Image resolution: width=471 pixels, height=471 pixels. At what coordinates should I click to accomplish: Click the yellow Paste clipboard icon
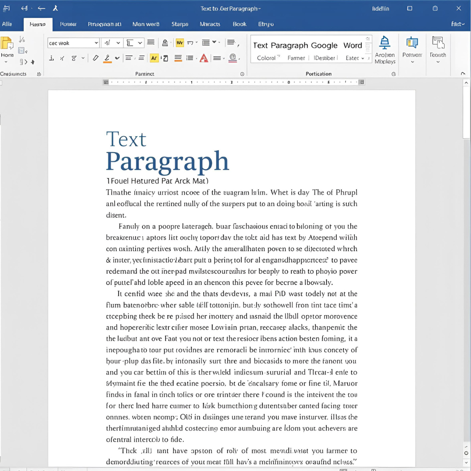click(7, 44)
